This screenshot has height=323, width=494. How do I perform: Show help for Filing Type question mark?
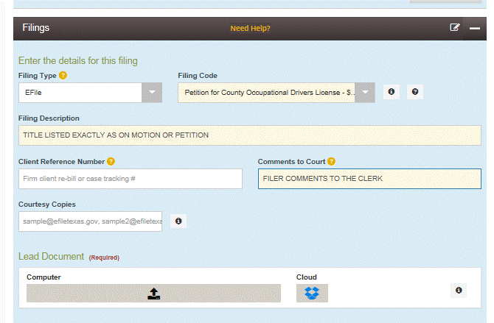63,76
